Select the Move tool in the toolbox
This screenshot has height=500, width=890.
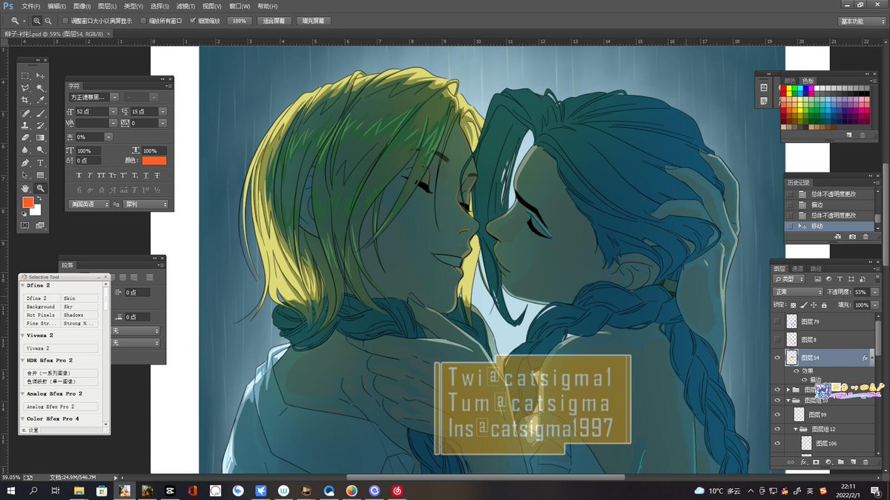(41, 76)
